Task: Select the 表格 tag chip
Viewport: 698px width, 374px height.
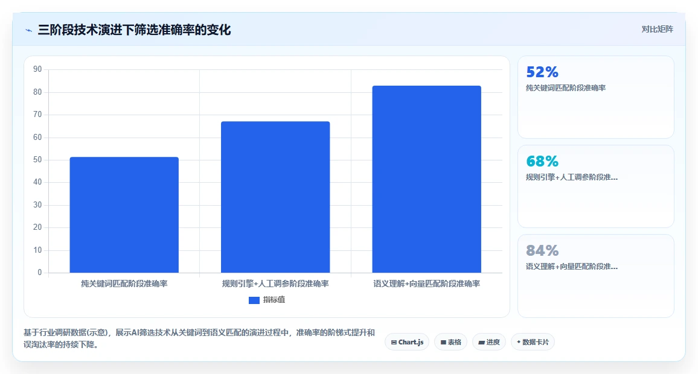Action: tap(450, 342)
